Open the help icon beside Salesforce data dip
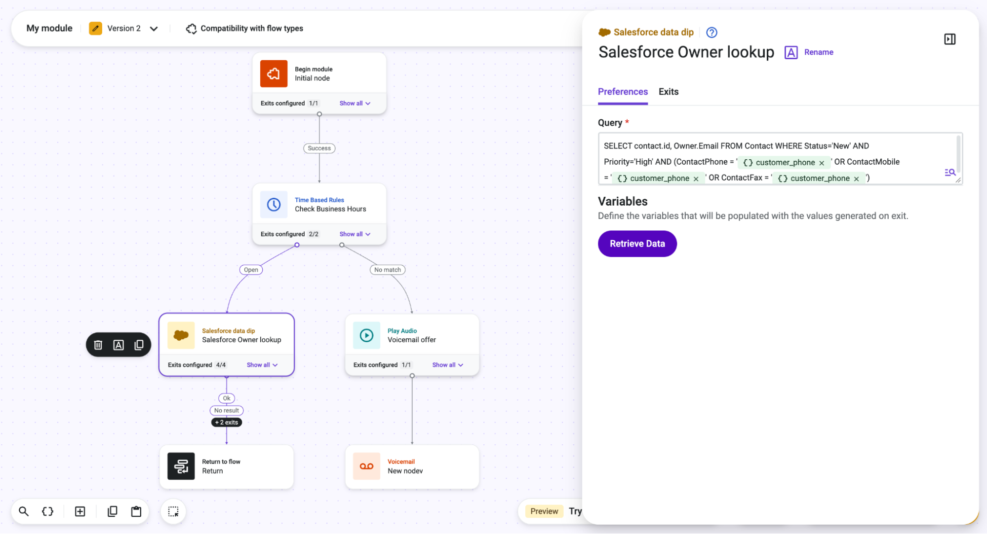Screen dimensions: 987x534 [x=711, y=33]
